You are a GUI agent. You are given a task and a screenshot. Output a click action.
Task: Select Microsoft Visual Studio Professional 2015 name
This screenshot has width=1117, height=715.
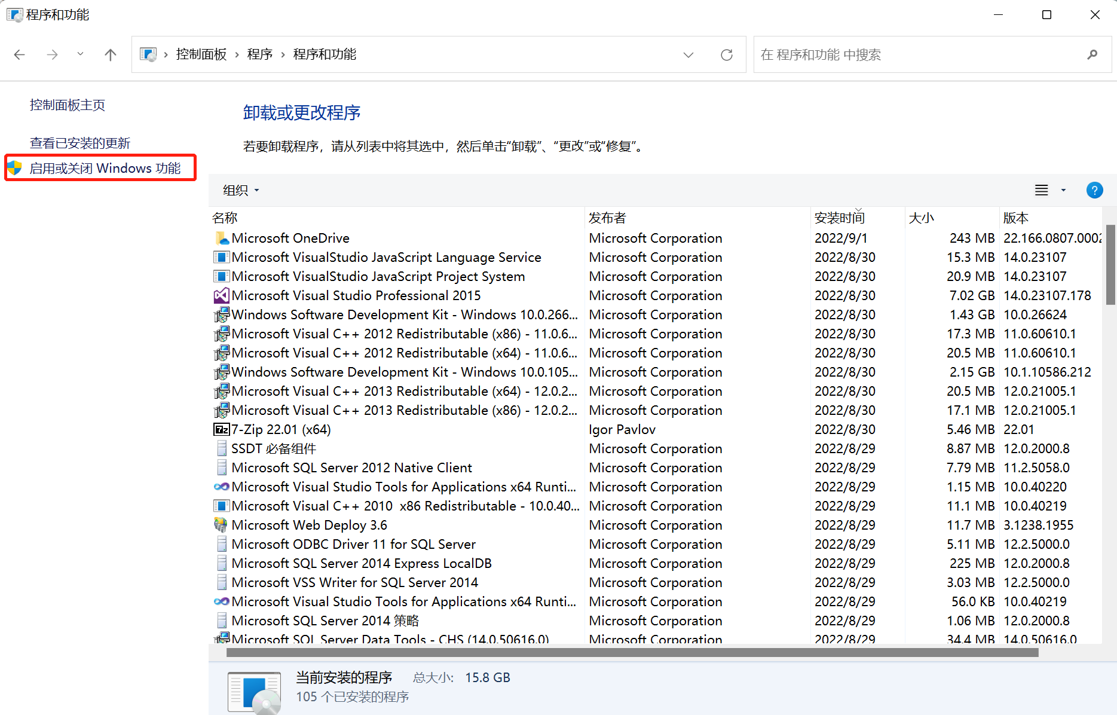point(356,295)
